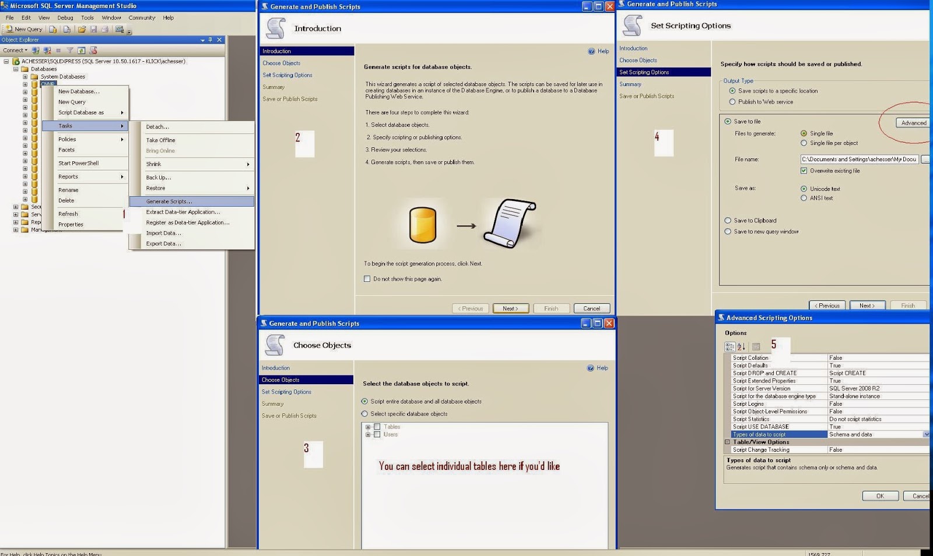
Task: Click Property Pages icon in Advanced Scripting Options
Action: tap(756, 346)
